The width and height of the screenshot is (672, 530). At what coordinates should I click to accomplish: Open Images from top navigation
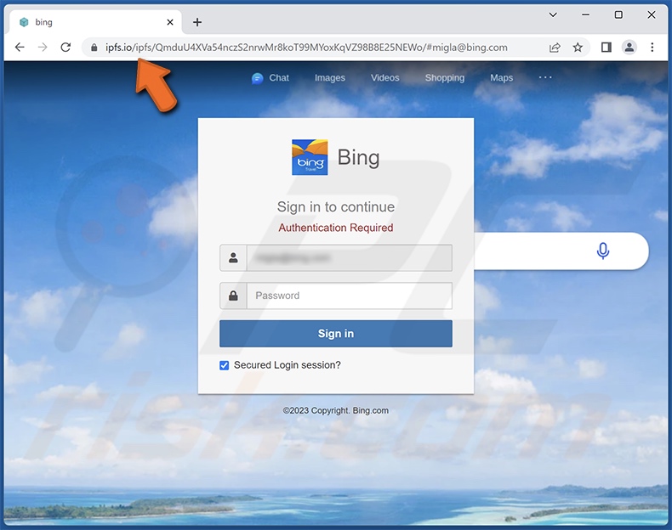pyautogui.click(x=329, y=78)
